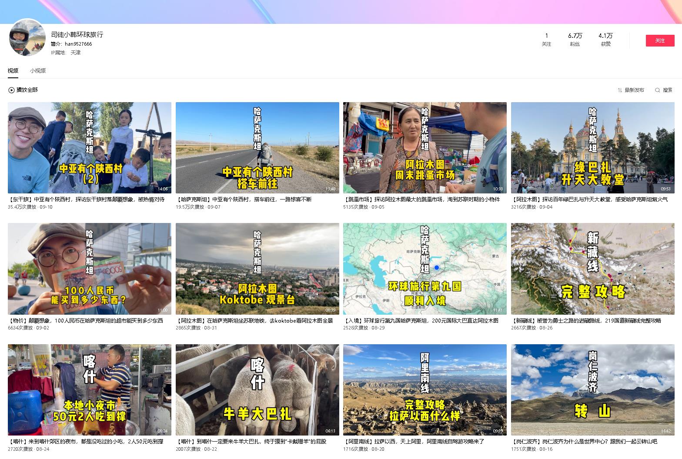Open the channel profile avatar
Viewport: 682px width, 459px height.
(x=27, y=38)
